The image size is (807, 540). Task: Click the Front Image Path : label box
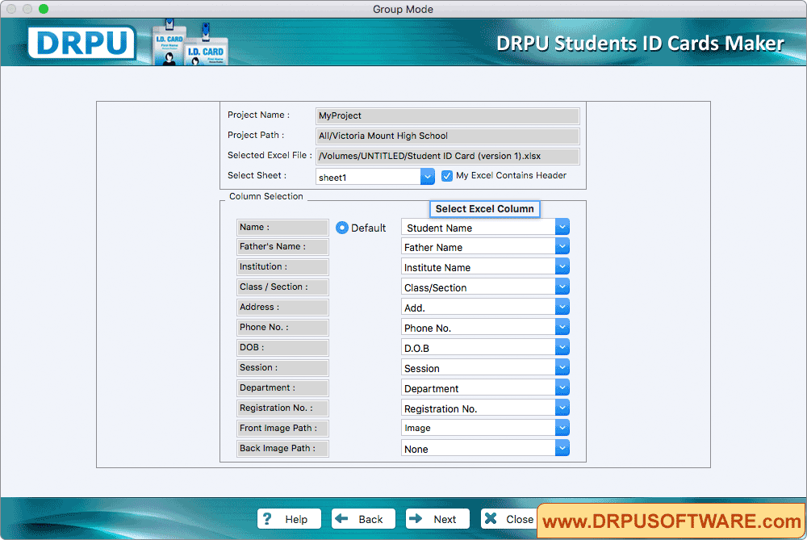click(x=282, y=428)
